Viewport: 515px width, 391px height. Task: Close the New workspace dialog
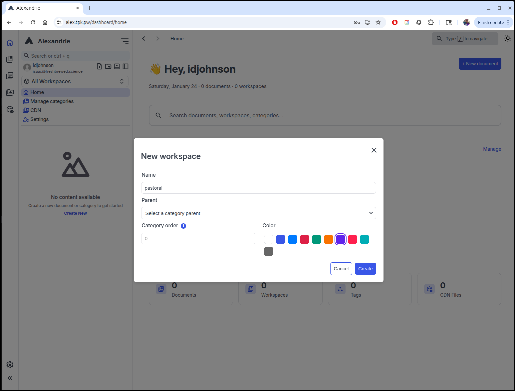pos(374,150)
